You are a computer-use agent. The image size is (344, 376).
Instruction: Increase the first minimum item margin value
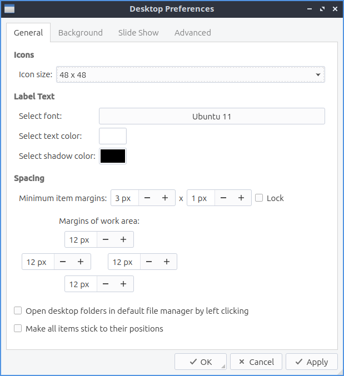[x=165, y=198]
